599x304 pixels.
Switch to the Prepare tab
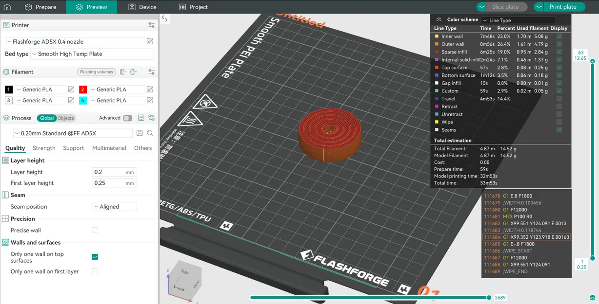point(40,7)
